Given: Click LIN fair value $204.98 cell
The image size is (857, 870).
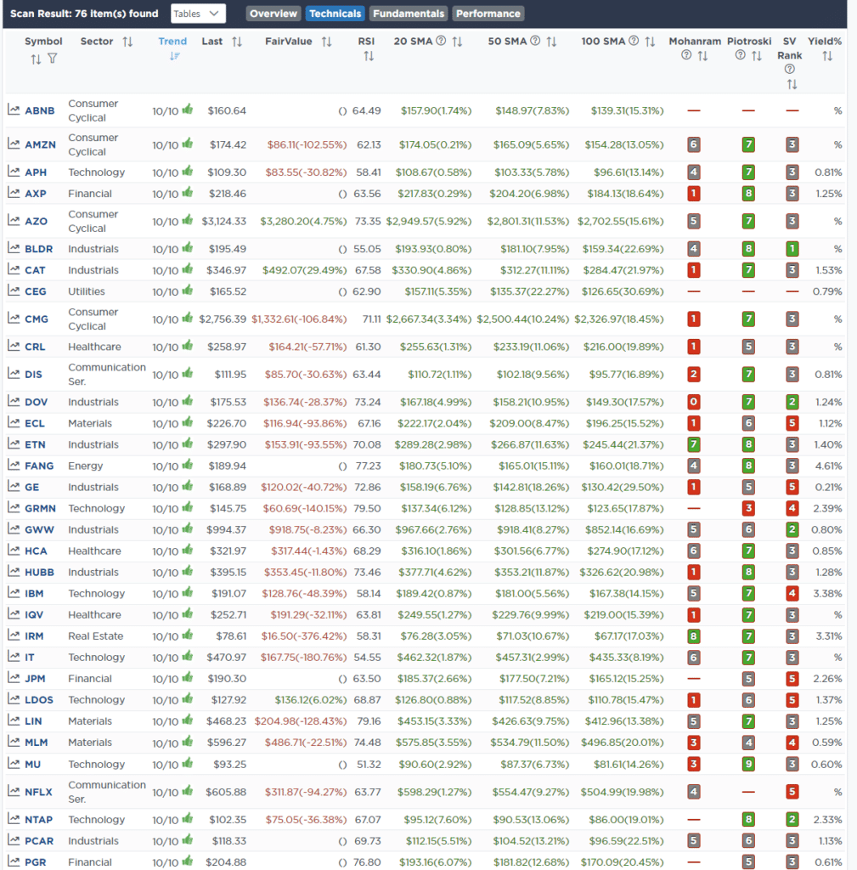Looking at the screenshot, I should coord(300,720).
